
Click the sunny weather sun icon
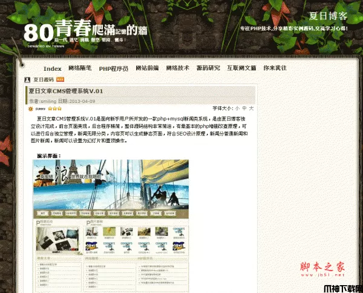pyautogui.click(x=31, y=108)
